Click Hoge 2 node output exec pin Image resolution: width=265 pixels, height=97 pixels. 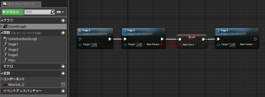pyautogui.click(x=110, y=39)
